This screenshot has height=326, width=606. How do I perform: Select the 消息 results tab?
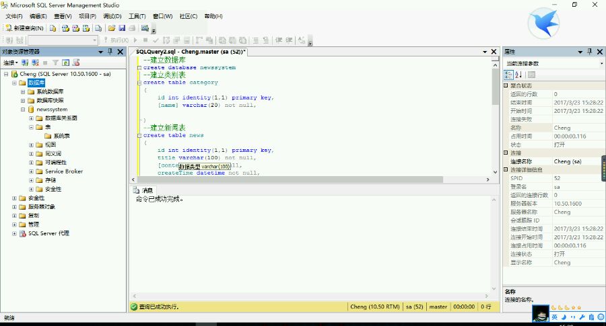click(143, 190)
